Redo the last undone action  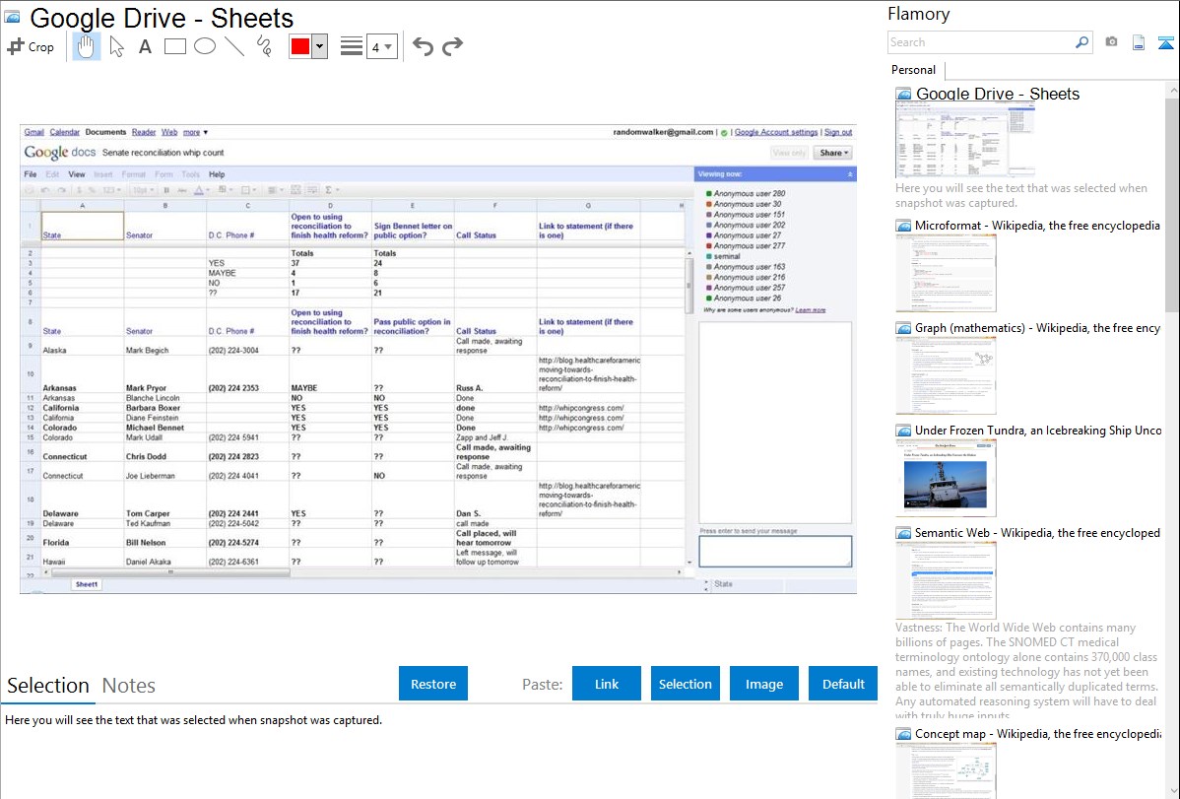point(452,46)
